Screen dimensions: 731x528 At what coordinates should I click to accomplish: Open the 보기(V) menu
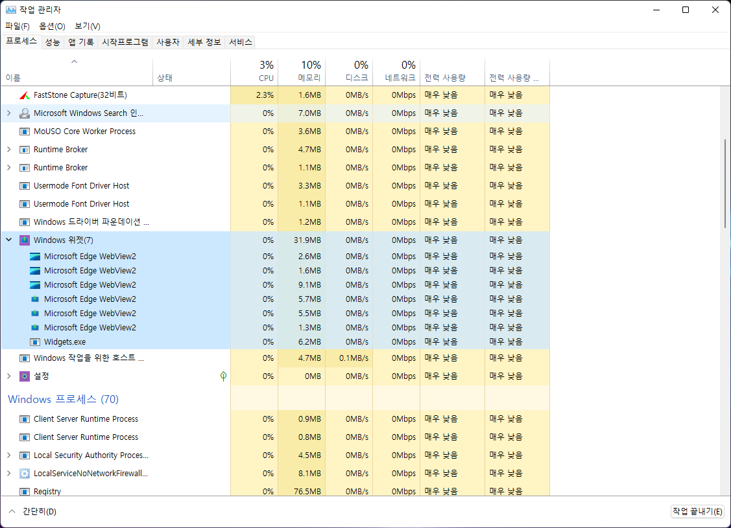[88, 26]
